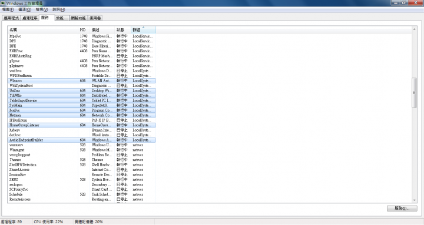Select the Netman service row
This screenshot has width=424, height=225.
coord(82,115)
